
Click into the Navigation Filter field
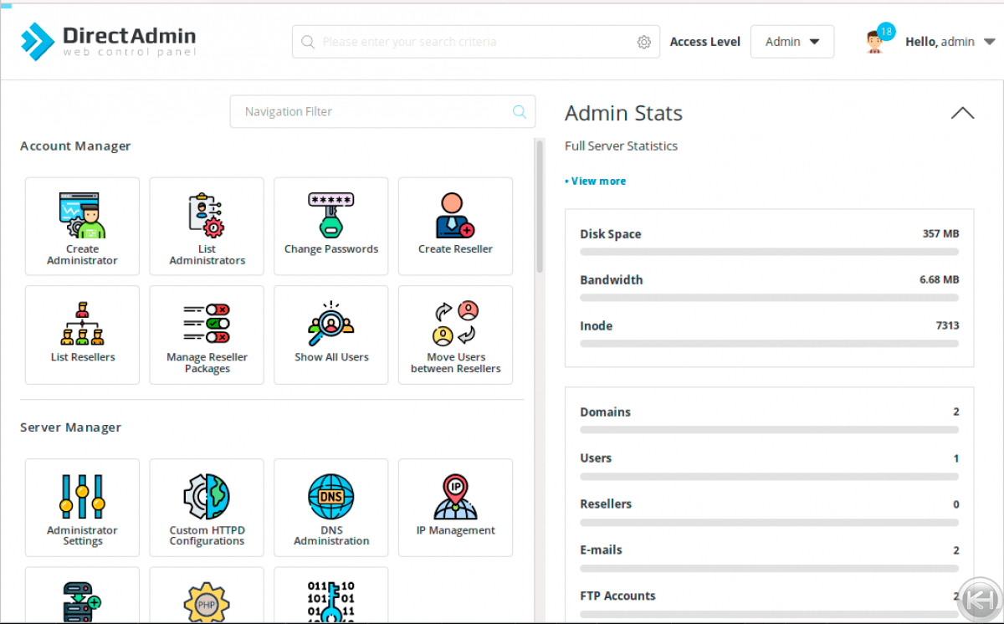(382, 111)
